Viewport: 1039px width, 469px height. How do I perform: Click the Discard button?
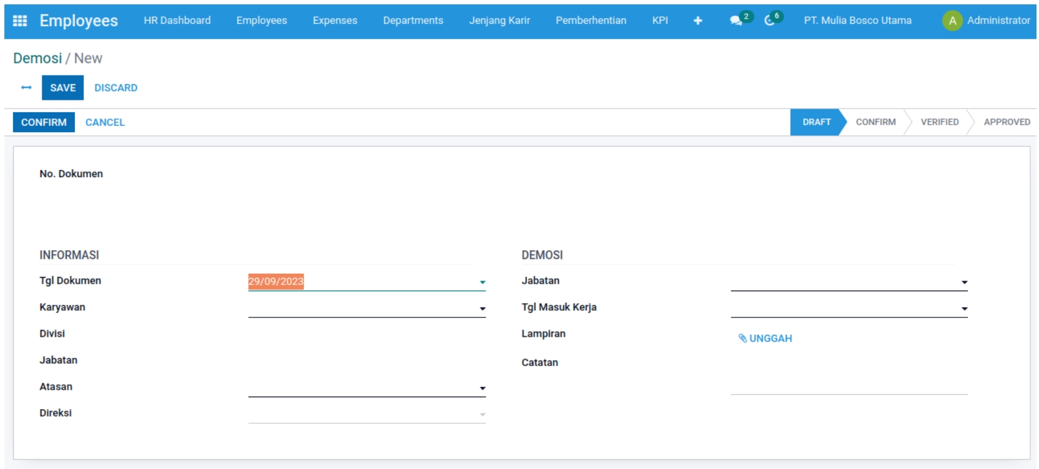pos(115,88)
